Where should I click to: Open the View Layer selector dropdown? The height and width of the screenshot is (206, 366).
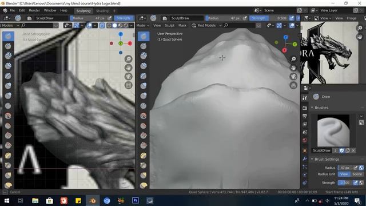(x=314, y=10)
